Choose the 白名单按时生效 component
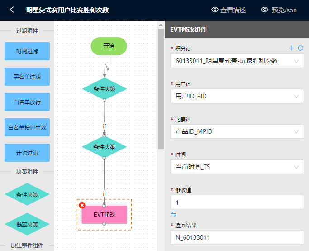 (27, 128)
